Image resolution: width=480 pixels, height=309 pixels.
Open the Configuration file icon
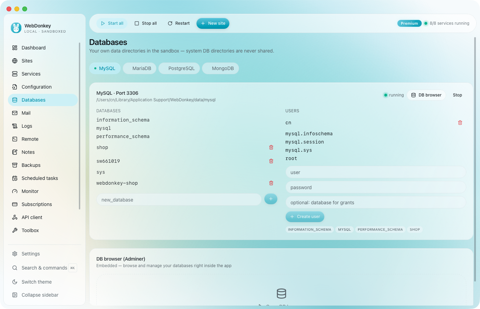coord(15,87)
